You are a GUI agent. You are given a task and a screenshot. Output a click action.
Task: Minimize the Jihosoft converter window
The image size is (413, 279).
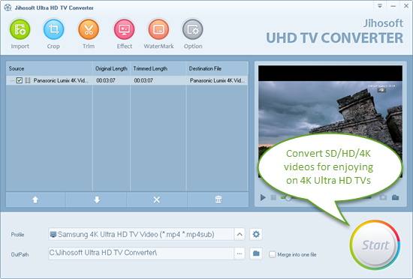point(393,6)
